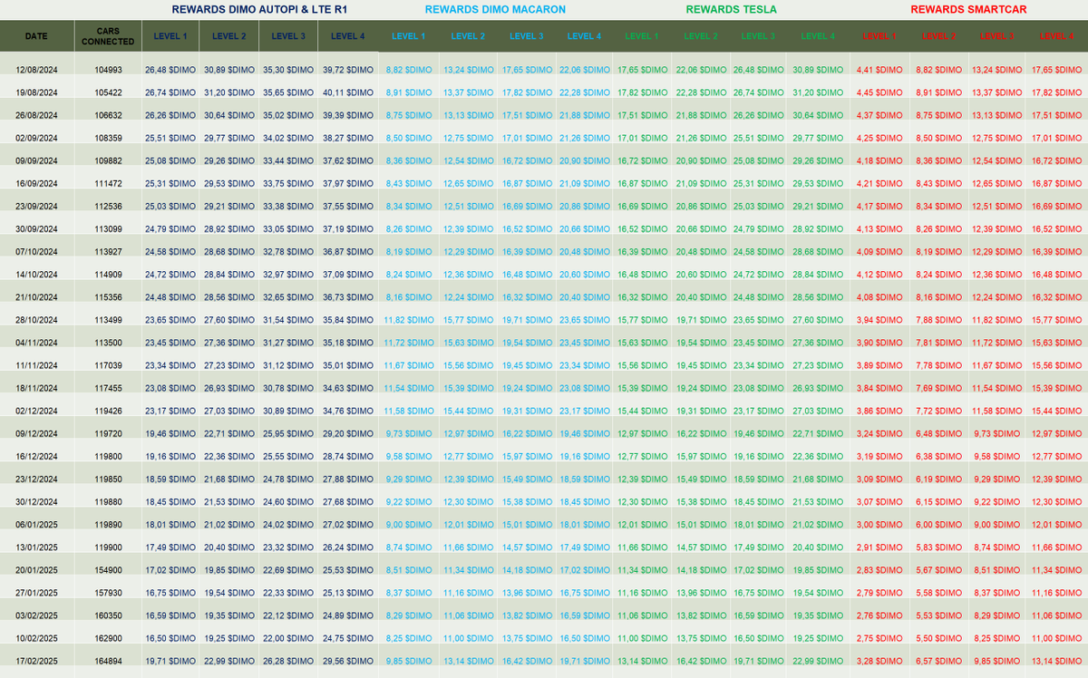Select Macaron Level 1 cell 8,50 $DIMO
This screenshot has width=1088, height=678.
(x=409, y=138)
